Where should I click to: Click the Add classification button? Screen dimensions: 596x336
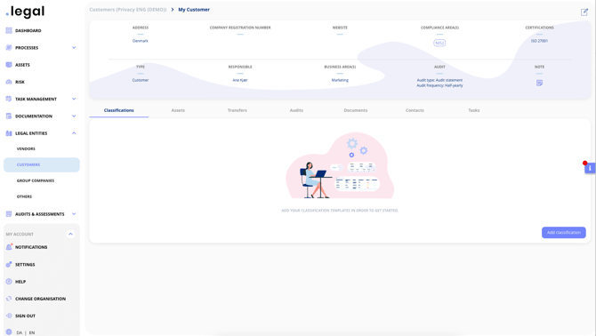click(564, 232)
